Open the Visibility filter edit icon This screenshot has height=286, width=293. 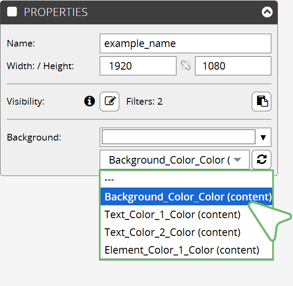[109, 102]
